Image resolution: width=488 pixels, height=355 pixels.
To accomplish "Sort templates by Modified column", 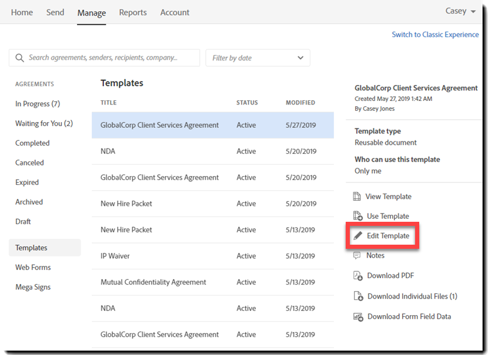I will [300, 103].
